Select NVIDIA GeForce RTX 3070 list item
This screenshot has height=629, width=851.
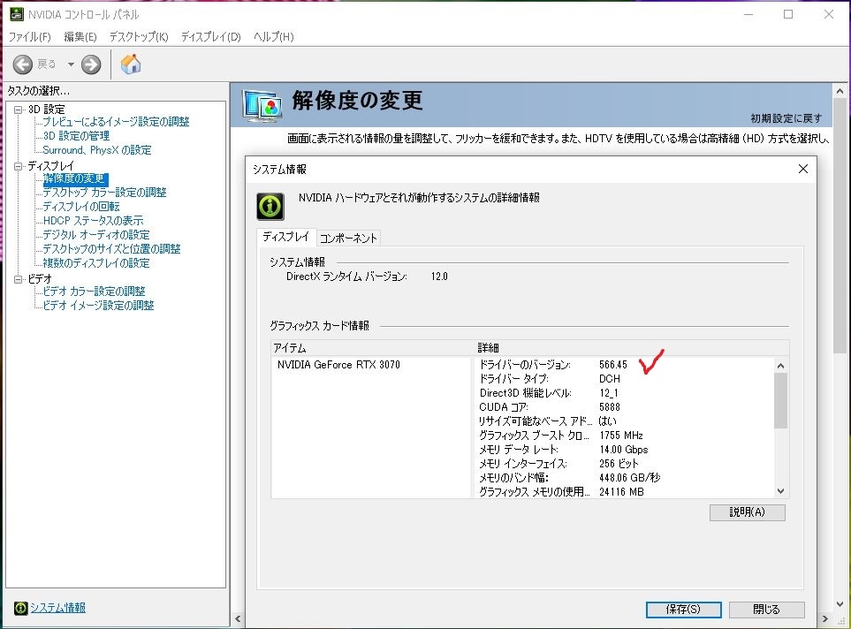pyautogui.click(x=338, y=365)
